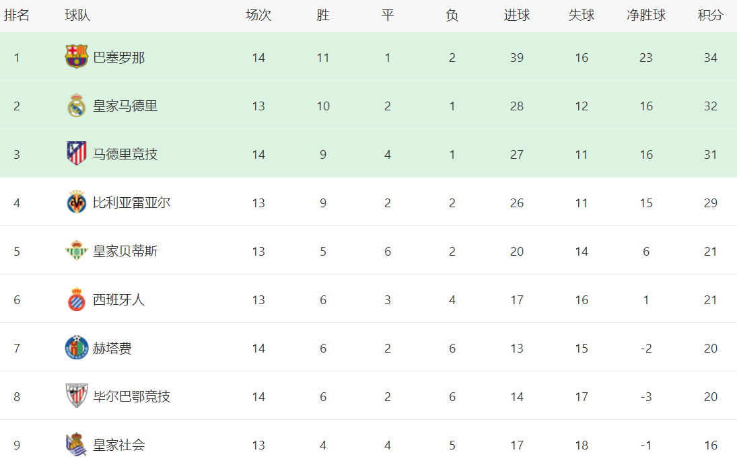
Task: Click the Real Madrid crest icon
Action: click(77, 106)
